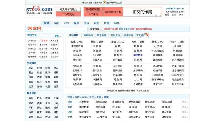Select the 淘宝 search tab
The height and width of the screenshot is (121, 215).
[46, 23]
